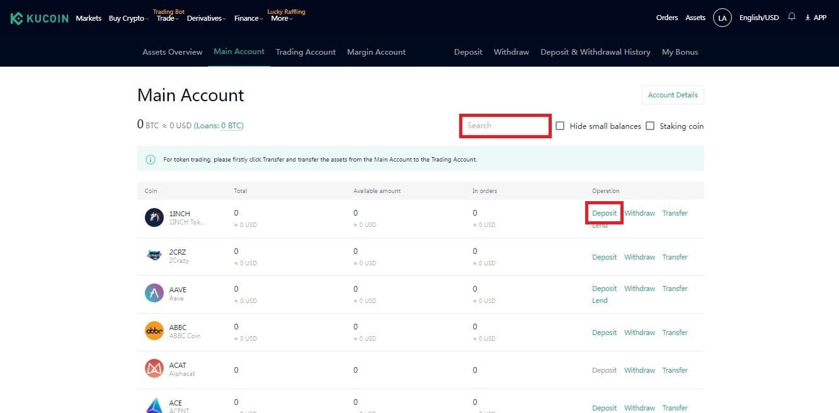Open the My Bonus tab
The height and width of the screenshot is (413, 839).
[x=680, y=52]
